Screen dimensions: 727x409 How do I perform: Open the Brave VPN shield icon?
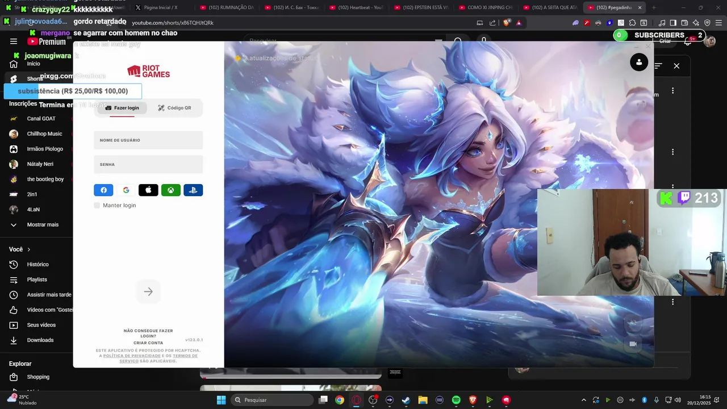pyautogui.click(x=707, y=23)
